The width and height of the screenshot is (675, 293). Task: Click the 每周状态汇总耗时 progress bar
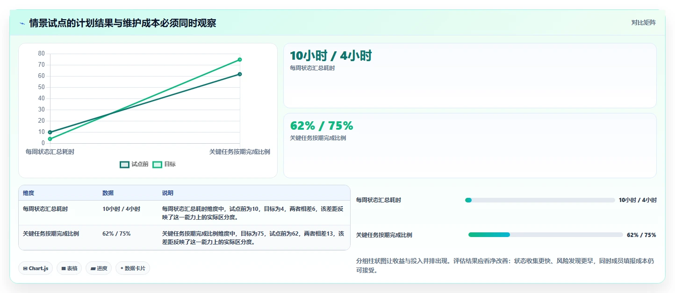point(540,200)
